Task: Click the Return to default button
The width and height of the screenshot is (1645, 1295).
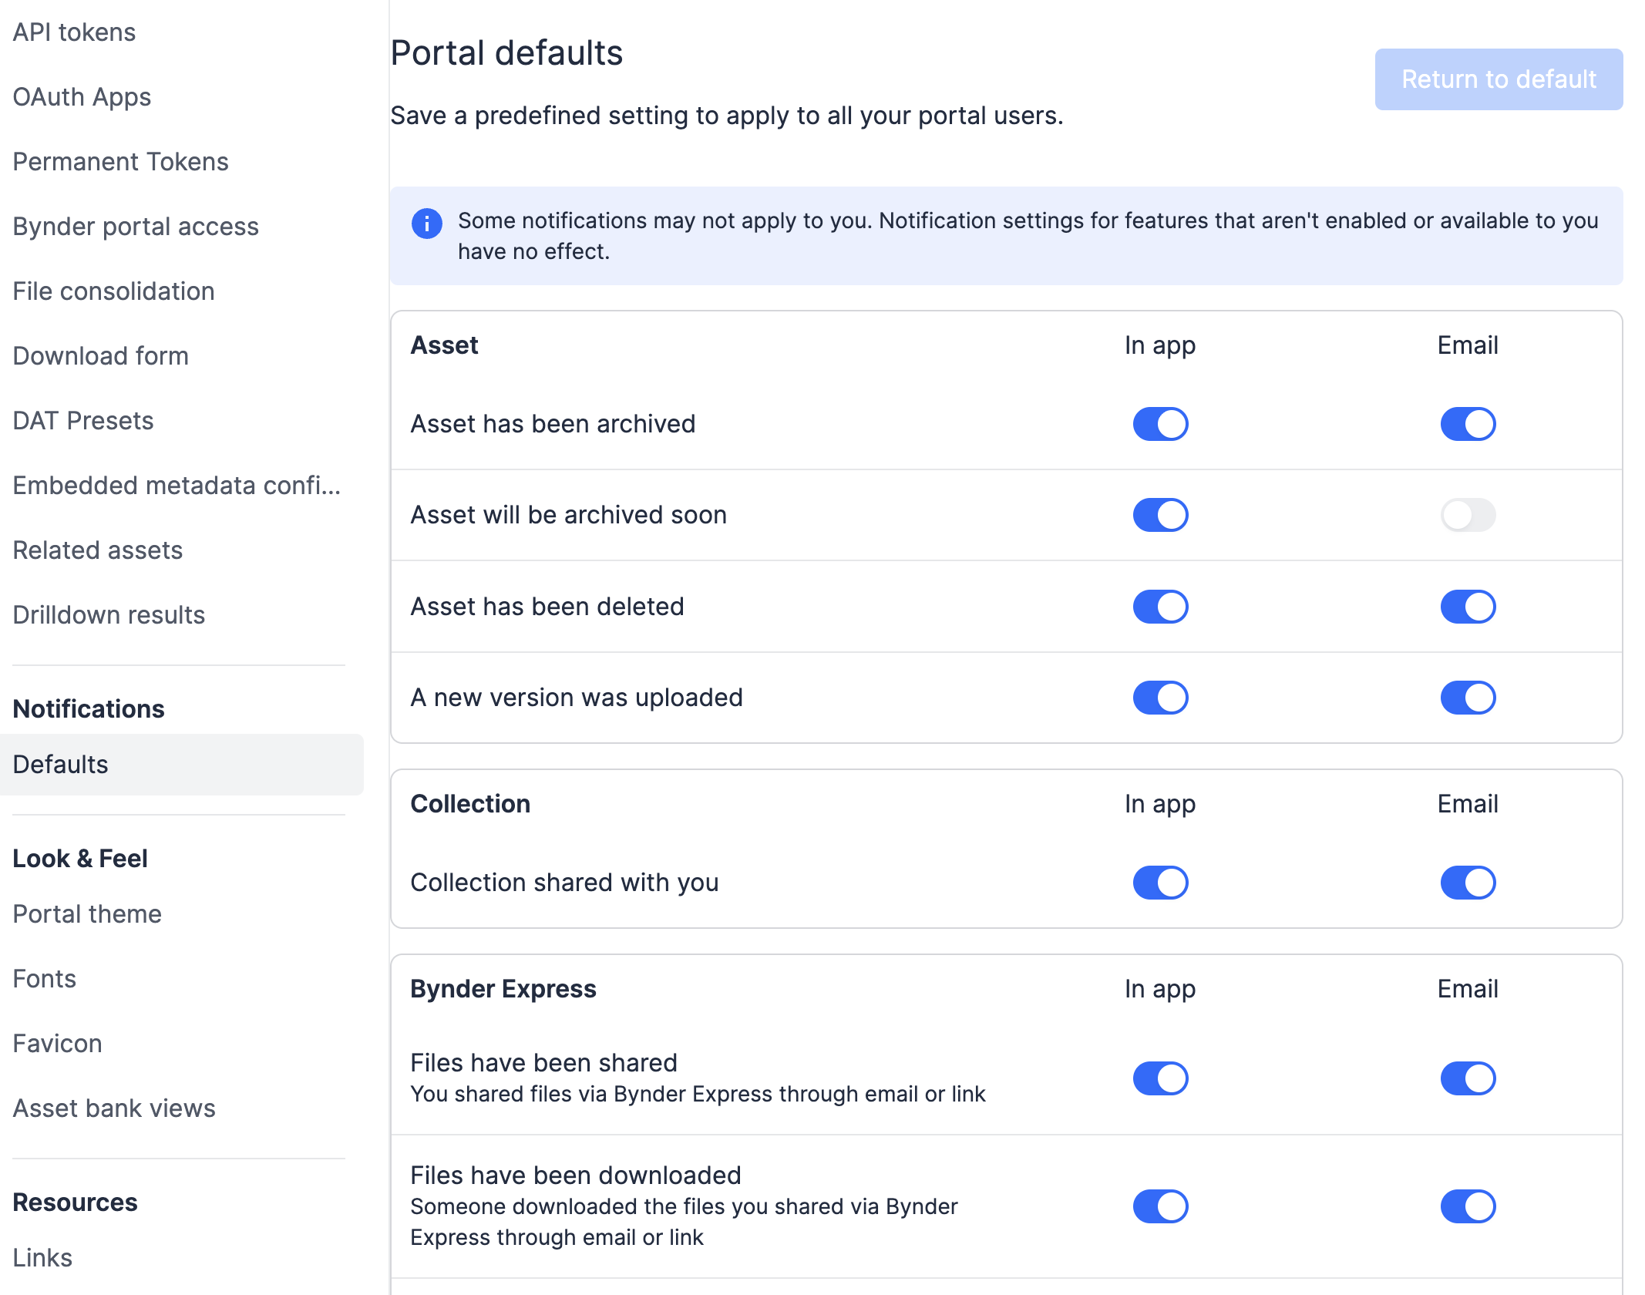Action: 1499,79
